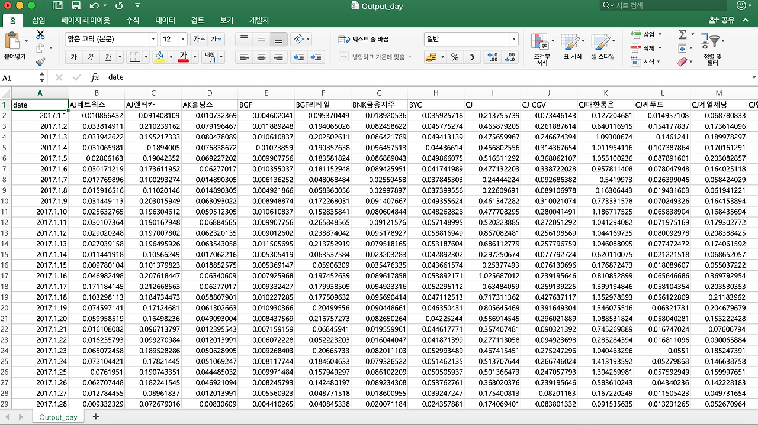This screenshot has width=758, height=425.
Task: Click the Clear eraser icon
Action: 682,61
